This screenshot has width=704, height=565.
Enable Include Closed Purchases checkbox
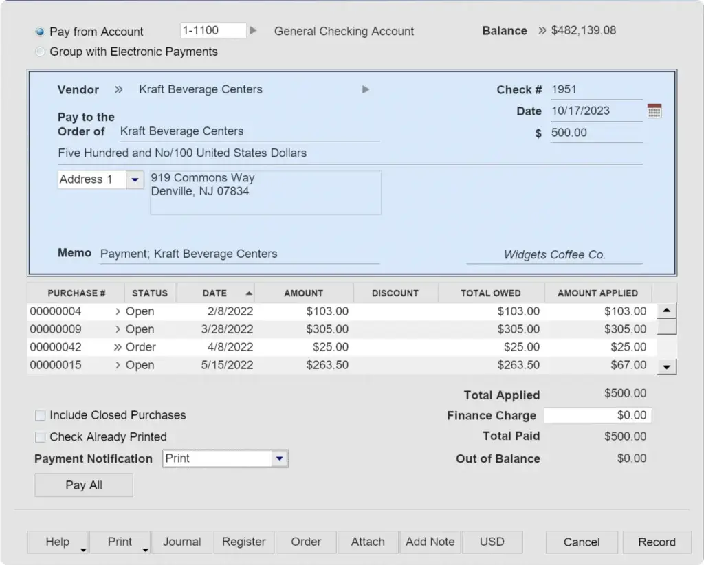(x=40, y=415)
